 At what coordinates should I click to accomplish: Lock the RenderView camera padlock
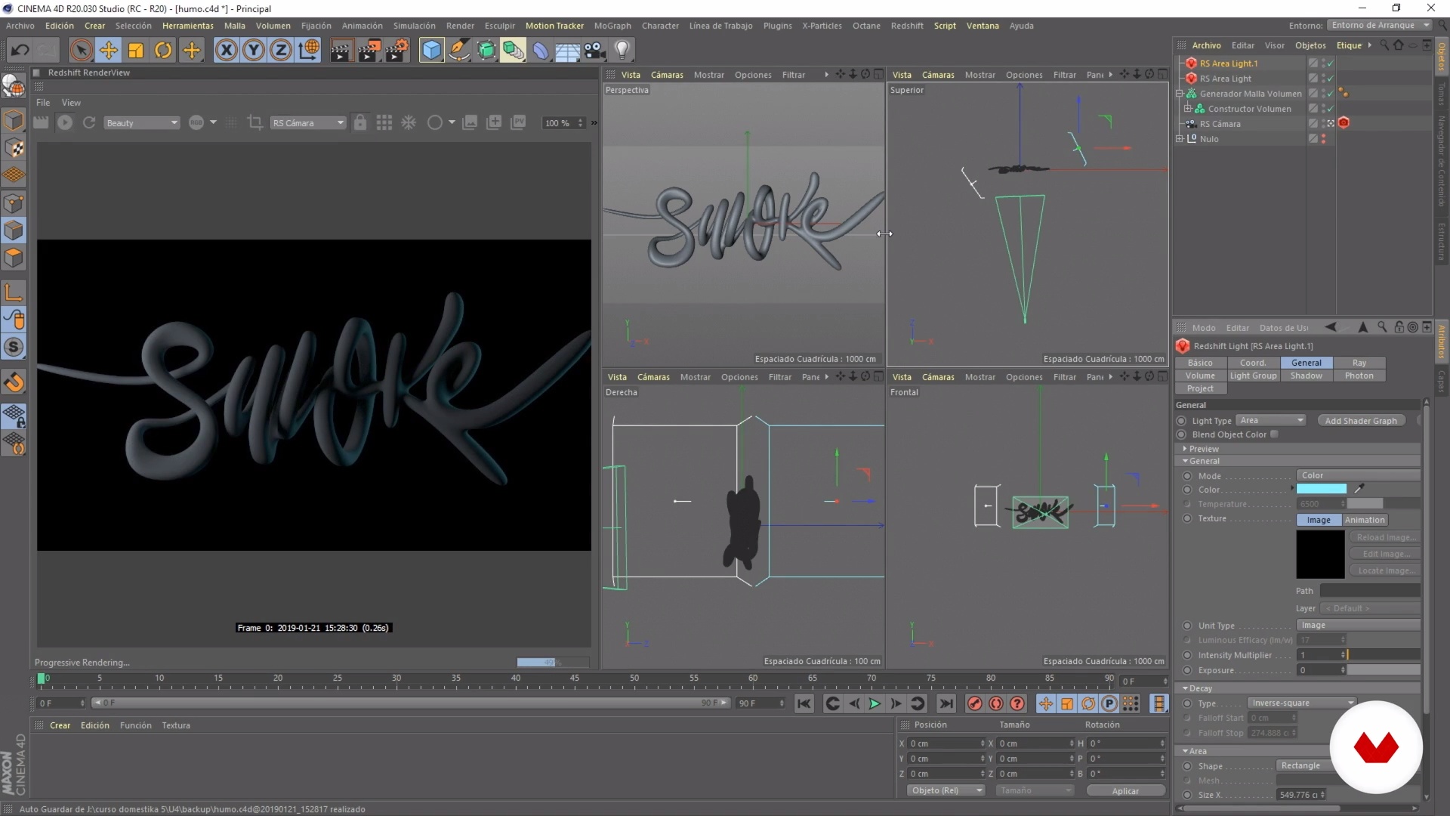(360, 122)
